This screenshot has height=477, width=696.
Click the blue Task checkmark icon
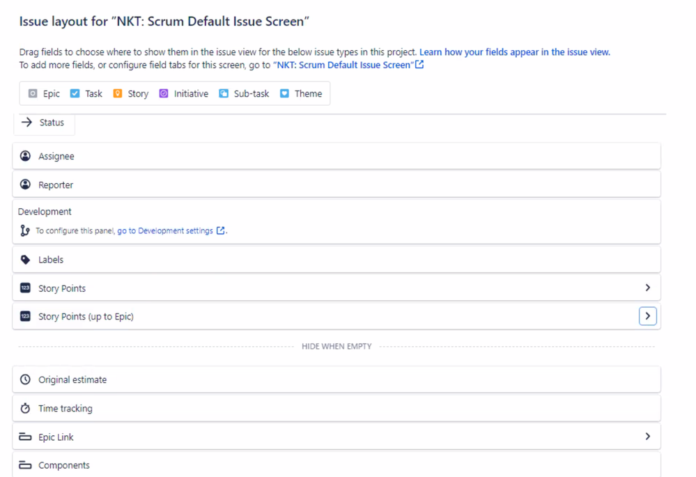point(75,93)
